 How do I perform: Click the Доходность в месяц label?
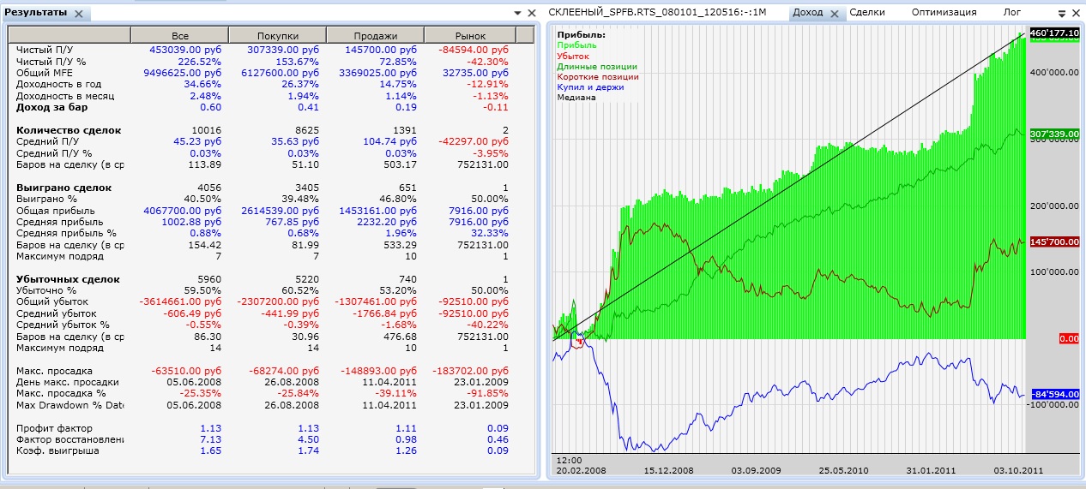coord(64,96)
